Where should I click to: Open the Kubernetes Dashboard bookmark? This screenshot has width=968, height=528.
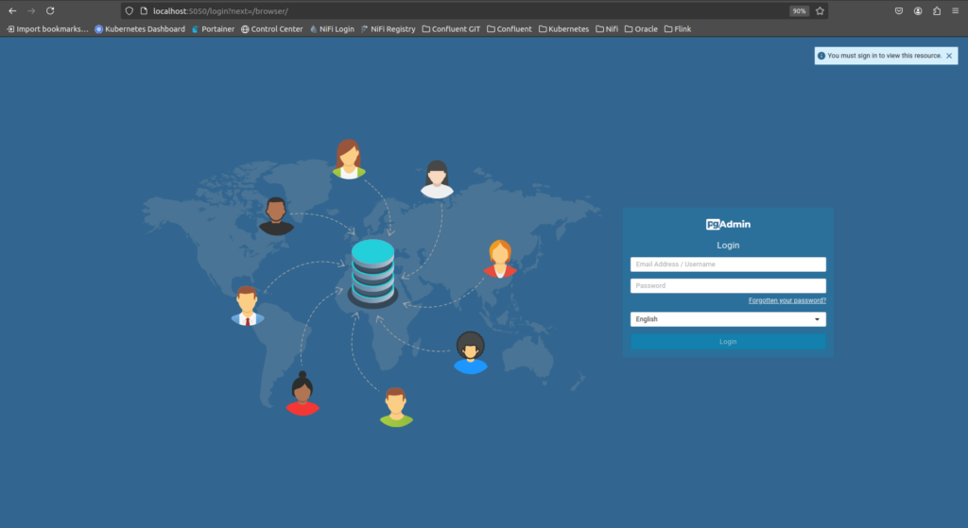(140, 29)
